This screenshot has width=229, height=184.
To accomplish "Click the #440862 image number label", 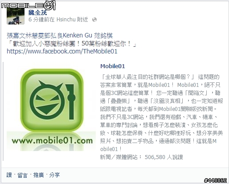I will pyautogui.click(x=216, y=180).
